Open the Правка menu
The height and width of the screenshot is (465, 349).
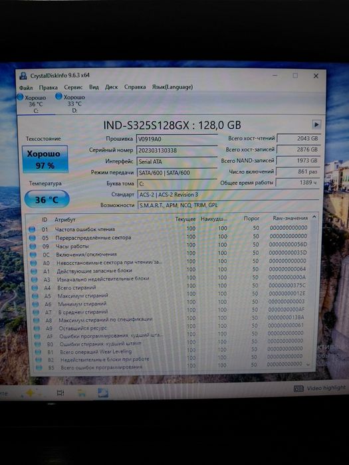(48, 88)
